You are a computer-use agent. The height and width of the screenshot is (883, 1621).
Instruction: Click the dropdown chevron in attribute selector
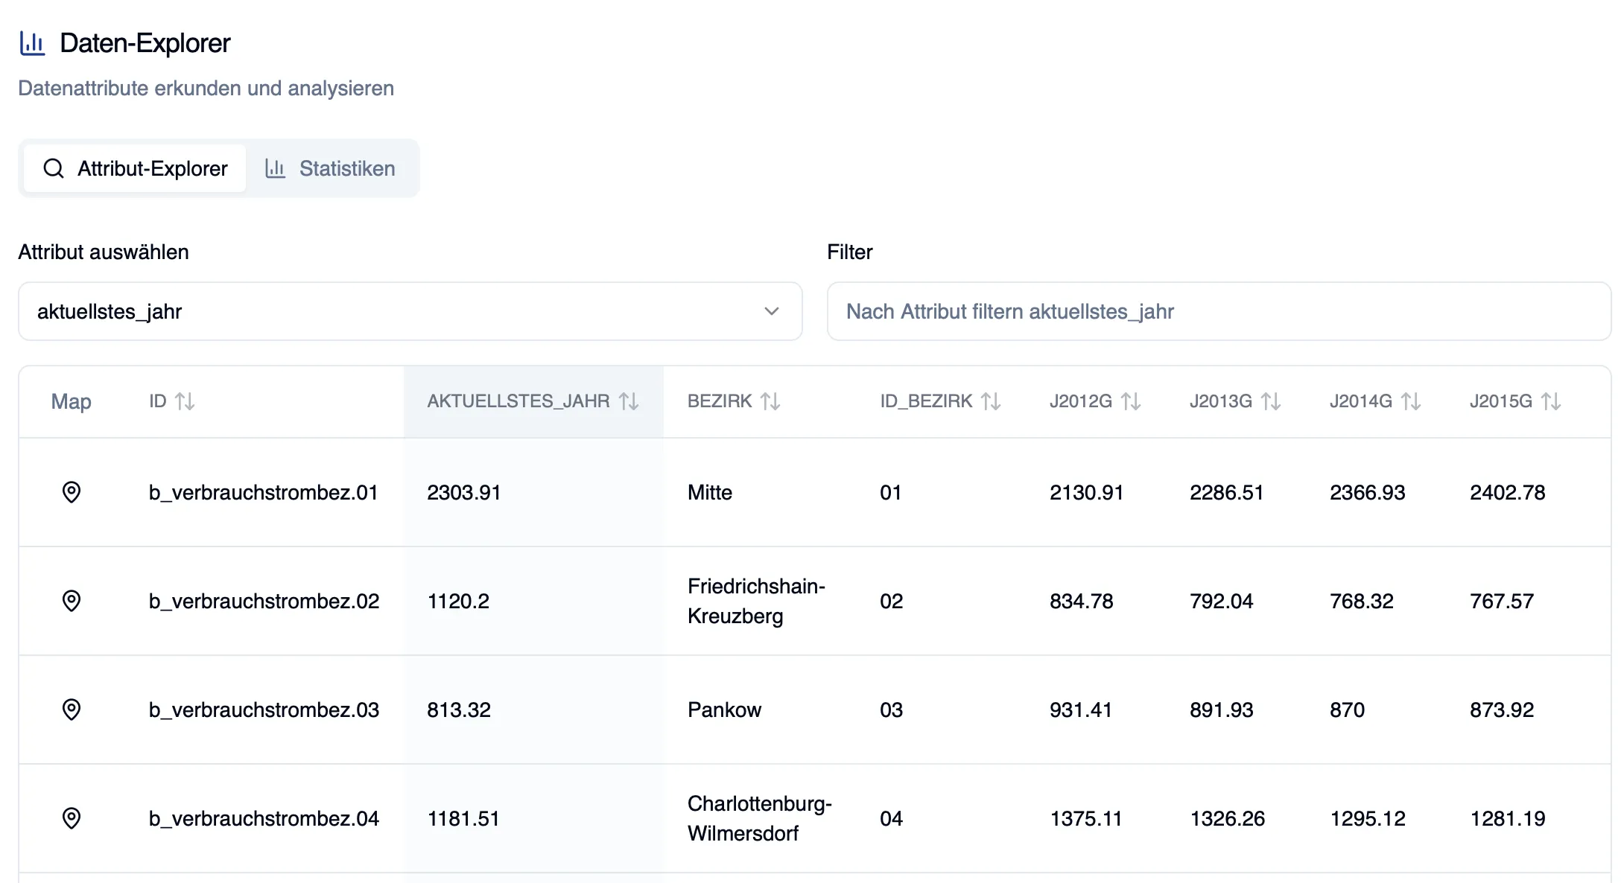point(772,311)
